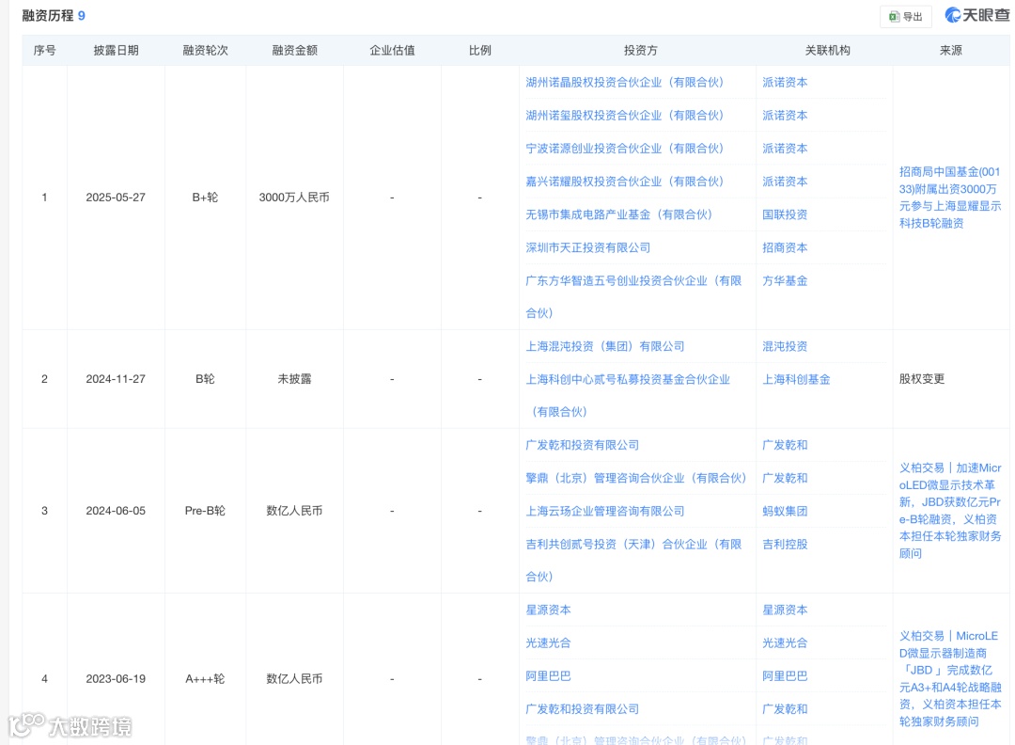The height and width of the screenshot is (745, 1015).
Task: Open related institution 光速光合 link
Action: [785, 643]
